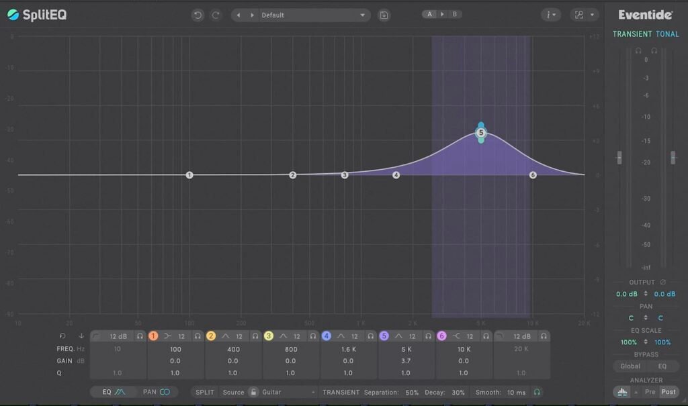Solo the high-pass filter with its headphone icon
This screenshot has height=406, width=688.
pos(140,336)
